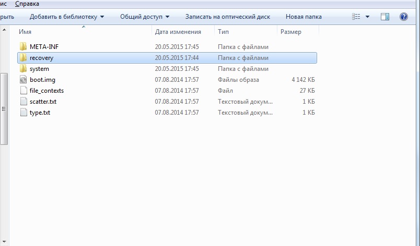Viewport: 420px width, 246px height.
Task: Sort files by the 'Имя' column
Action: 25,32
